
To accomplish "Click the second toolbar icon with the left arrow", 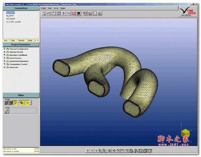I will coord(49,13).
